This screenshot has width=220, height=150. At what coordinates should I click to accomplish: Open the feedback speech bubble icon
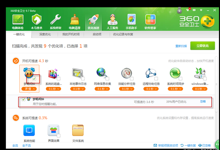pyautogui.click(x=194, y=10)
